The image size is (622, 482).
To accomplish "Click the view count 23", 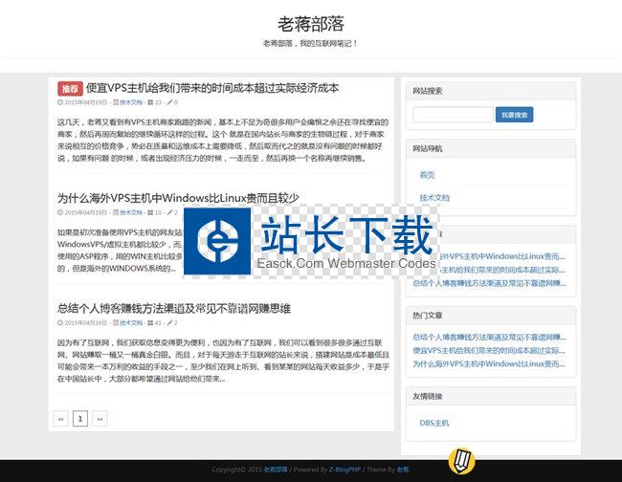I will click(158, 102).
